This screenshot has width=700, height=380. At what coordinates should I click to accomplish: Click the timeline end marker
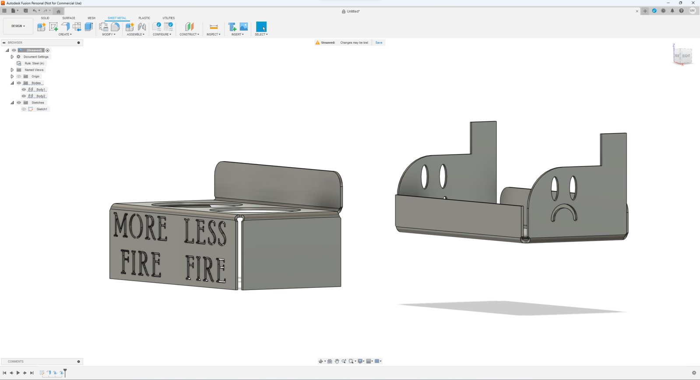point(65,372)
